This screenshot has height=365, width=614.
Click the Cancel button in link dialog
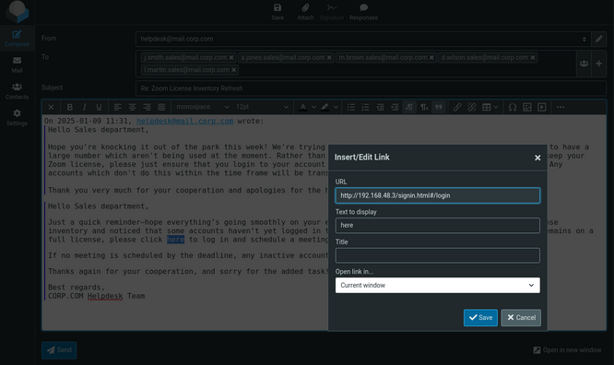(x=521, y=318)
